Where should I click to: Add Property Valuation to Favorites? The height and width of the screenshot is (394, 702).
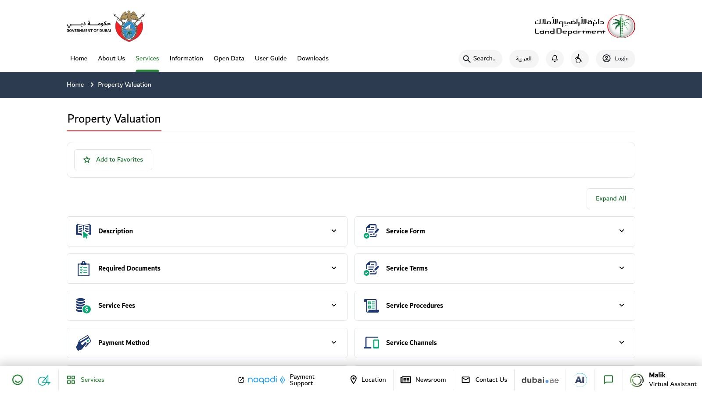(113, 160)
